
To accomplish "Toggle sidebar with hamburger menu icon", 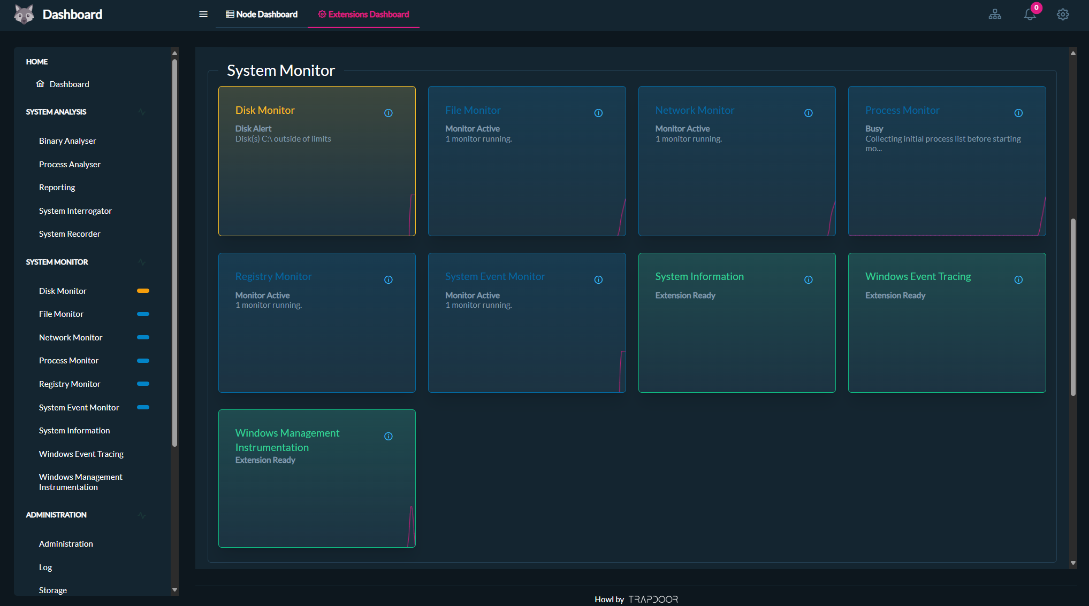I will point(203,14).
